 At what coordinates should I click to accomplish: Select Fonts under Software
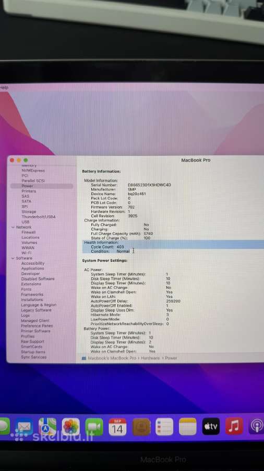point(26,289)
